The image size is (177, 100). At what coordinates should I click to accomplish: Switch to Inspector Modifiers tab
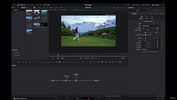click(155, 11)
